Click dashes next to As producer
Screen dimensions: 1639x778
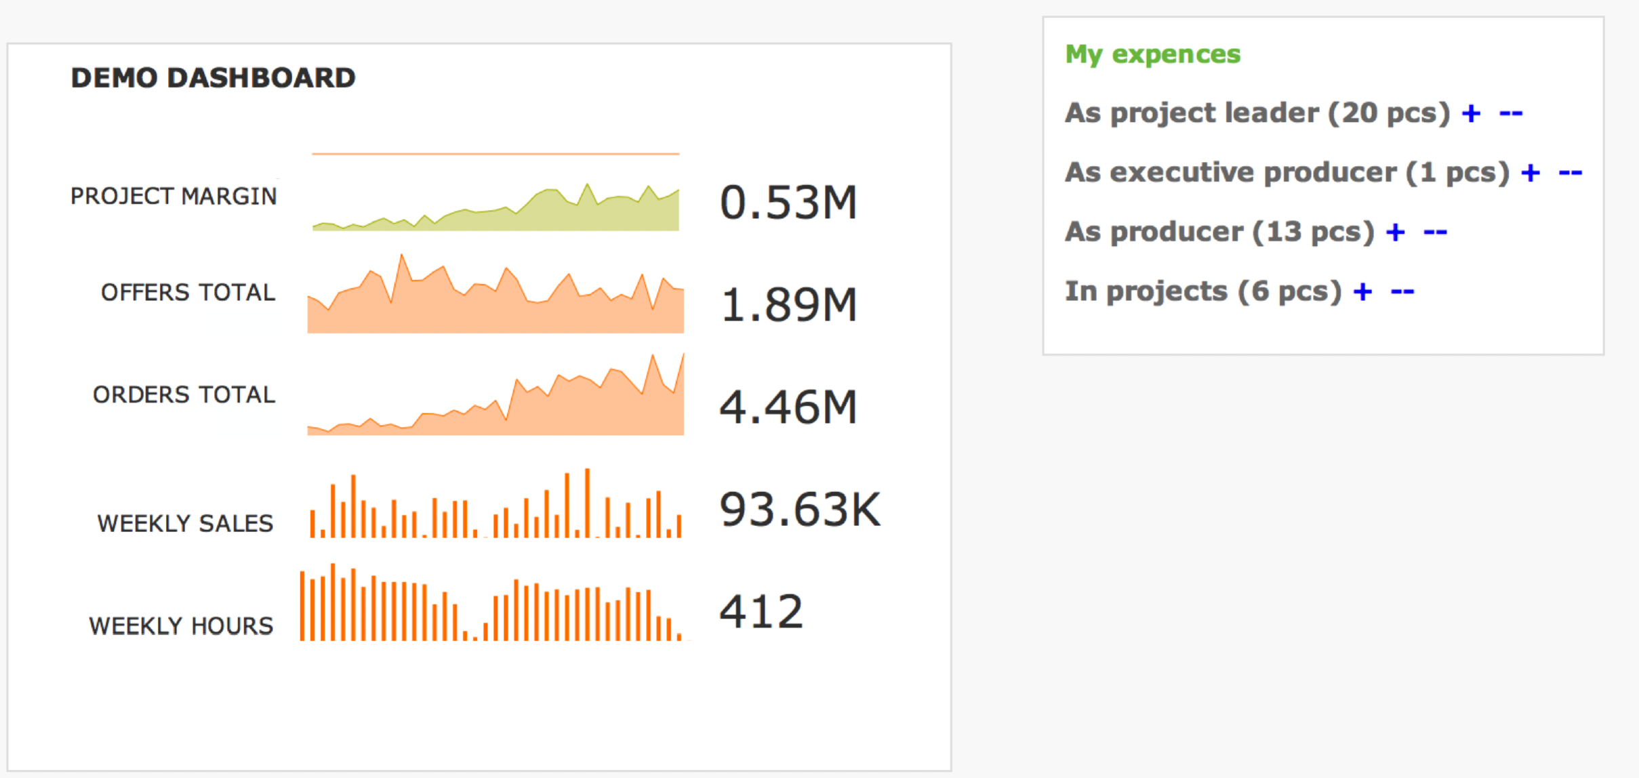pyautogui.click(x=1435, y=232)
